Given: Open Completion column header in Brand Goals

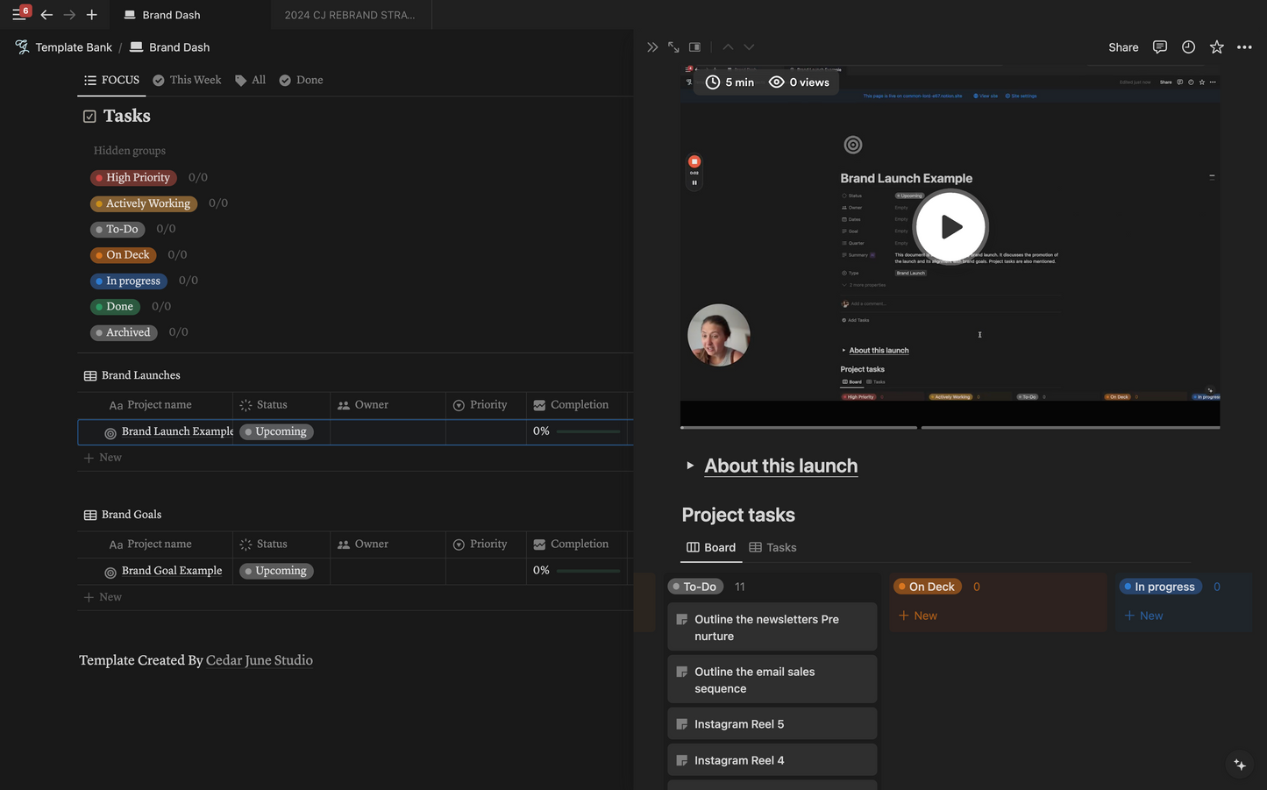Looking at the screenshot, I should (577, 544).
